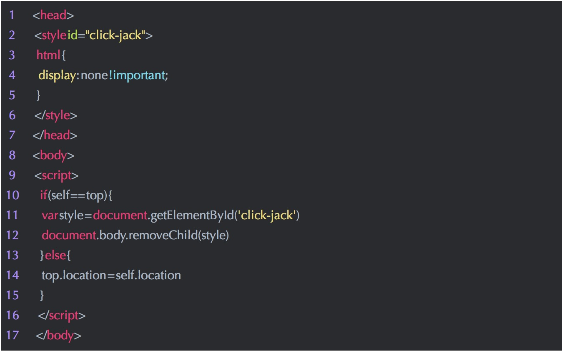
Task: Click the opening script tag on line 9
Action: click(56, 175)
